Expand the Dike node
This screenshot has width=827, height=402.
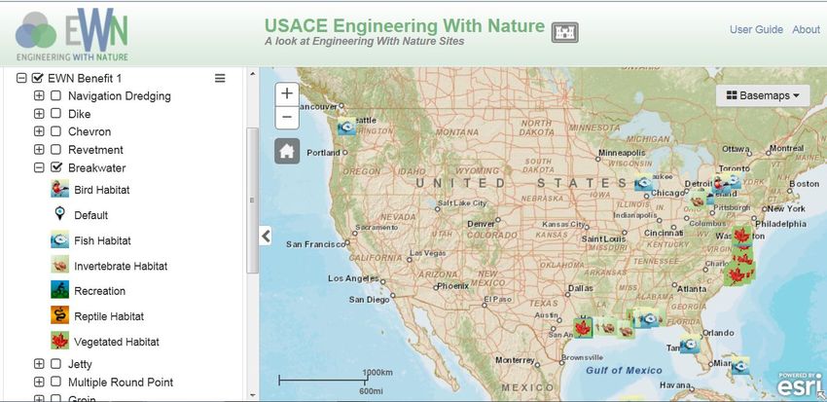pyautogui.click(x=39, y=114)
